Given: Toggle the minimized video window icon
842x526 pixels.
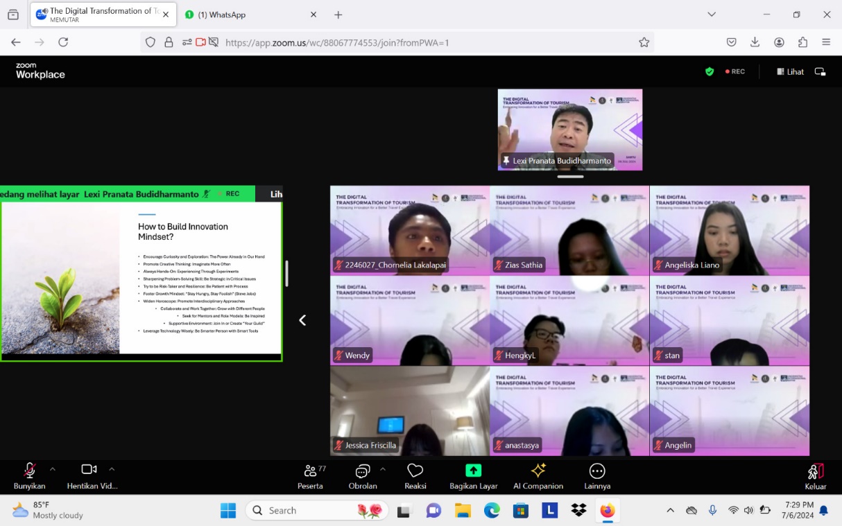Looking at the screenshot, I should coord(820,71).
